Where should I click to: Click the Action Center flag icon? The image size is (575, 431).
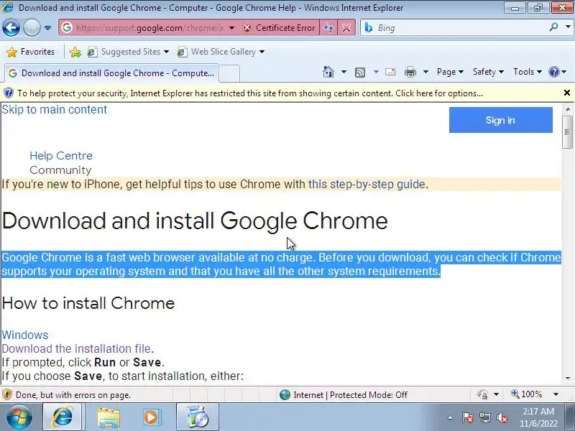[x=468, y=417]
